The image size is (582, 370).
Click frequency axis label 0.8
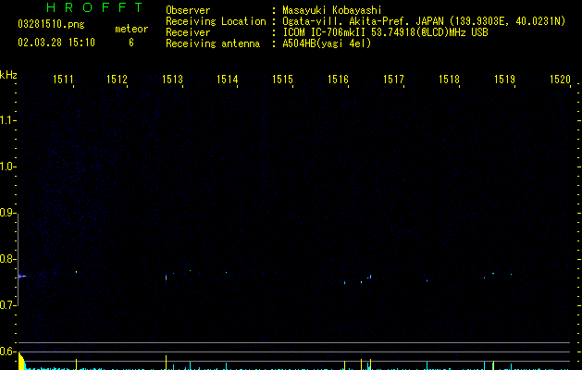click(7, 259)
